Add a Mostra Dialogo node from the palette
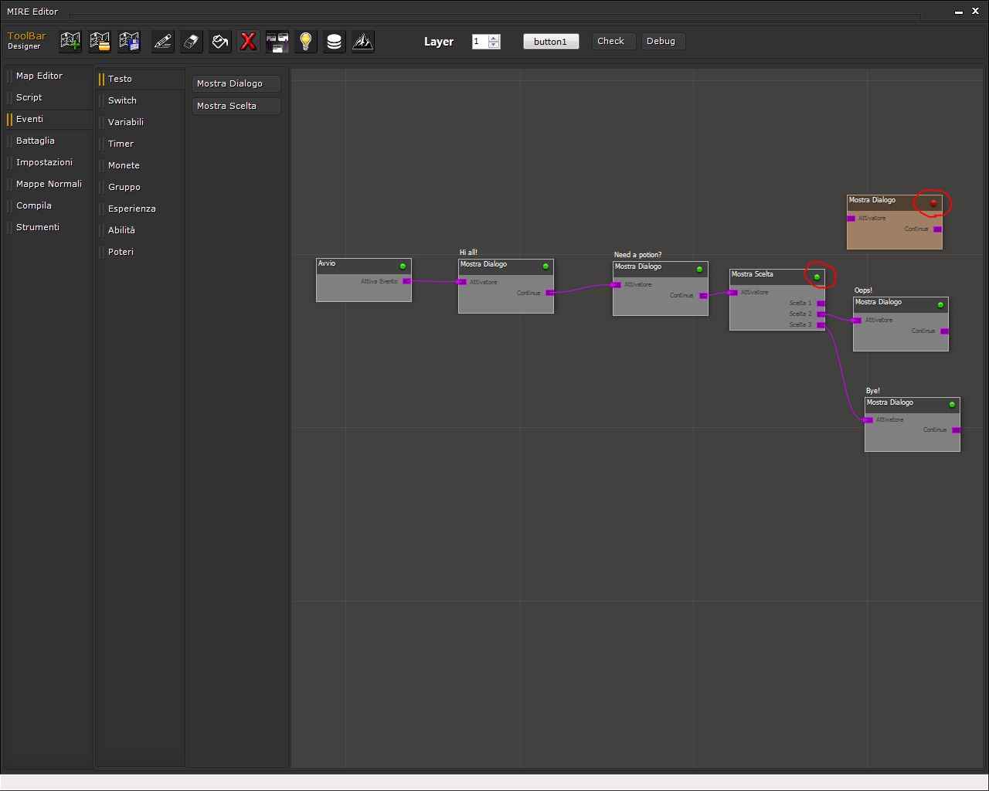Screen dimensions: 989x791 [236, 83]
